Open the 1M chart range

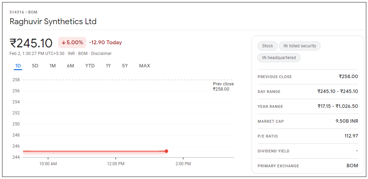[x=53, y=66]
